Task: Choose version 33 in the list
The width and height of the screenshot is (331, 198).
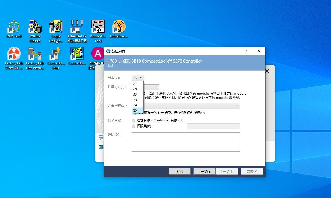Action: (137, 100)
